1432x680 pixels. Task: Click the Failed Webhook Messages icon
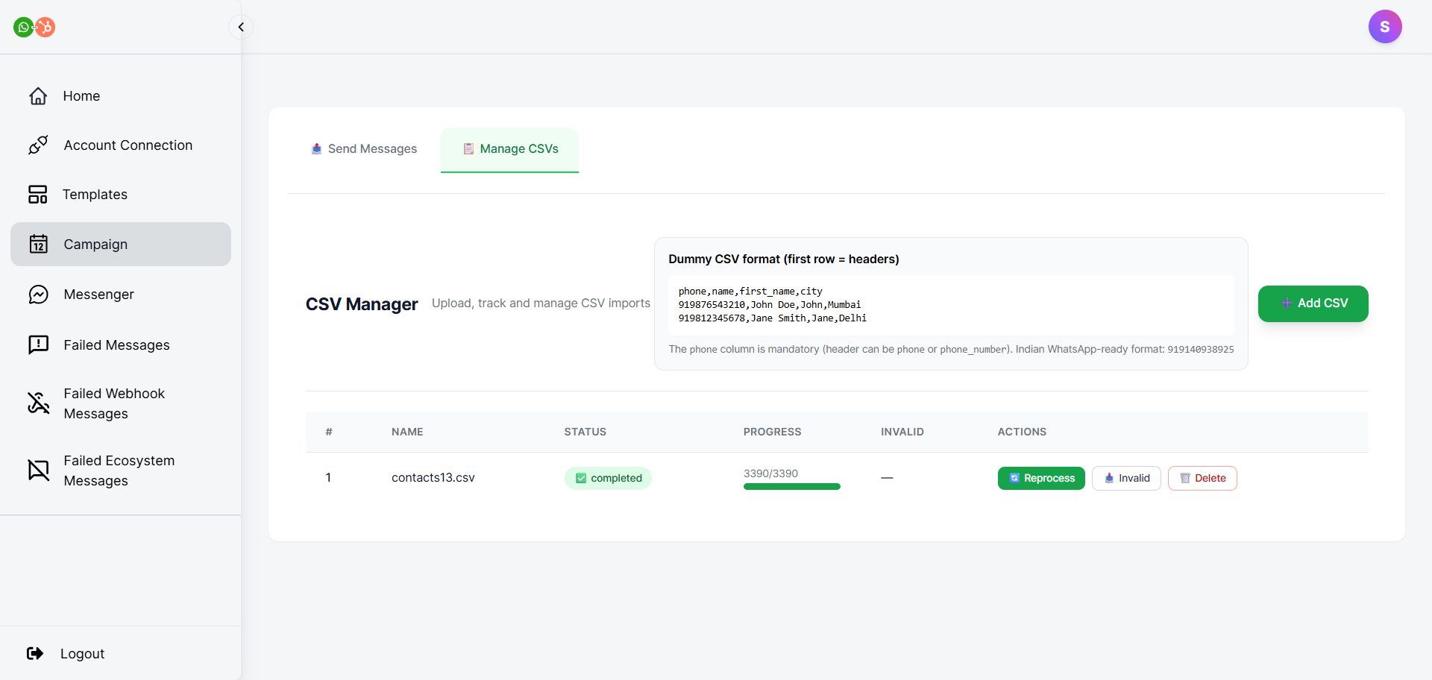point(38,403)
